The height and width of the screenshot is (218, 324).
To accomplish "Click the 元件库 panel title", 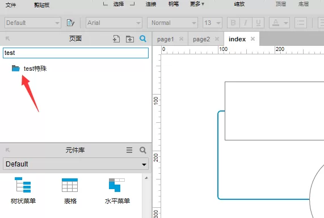I will tap(75, 150).
